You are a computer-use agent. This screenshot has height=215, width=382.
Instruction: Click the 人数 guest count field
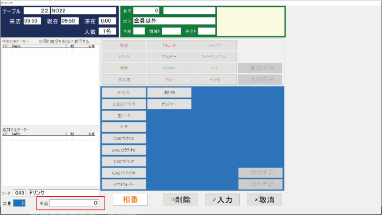(107, 31)
